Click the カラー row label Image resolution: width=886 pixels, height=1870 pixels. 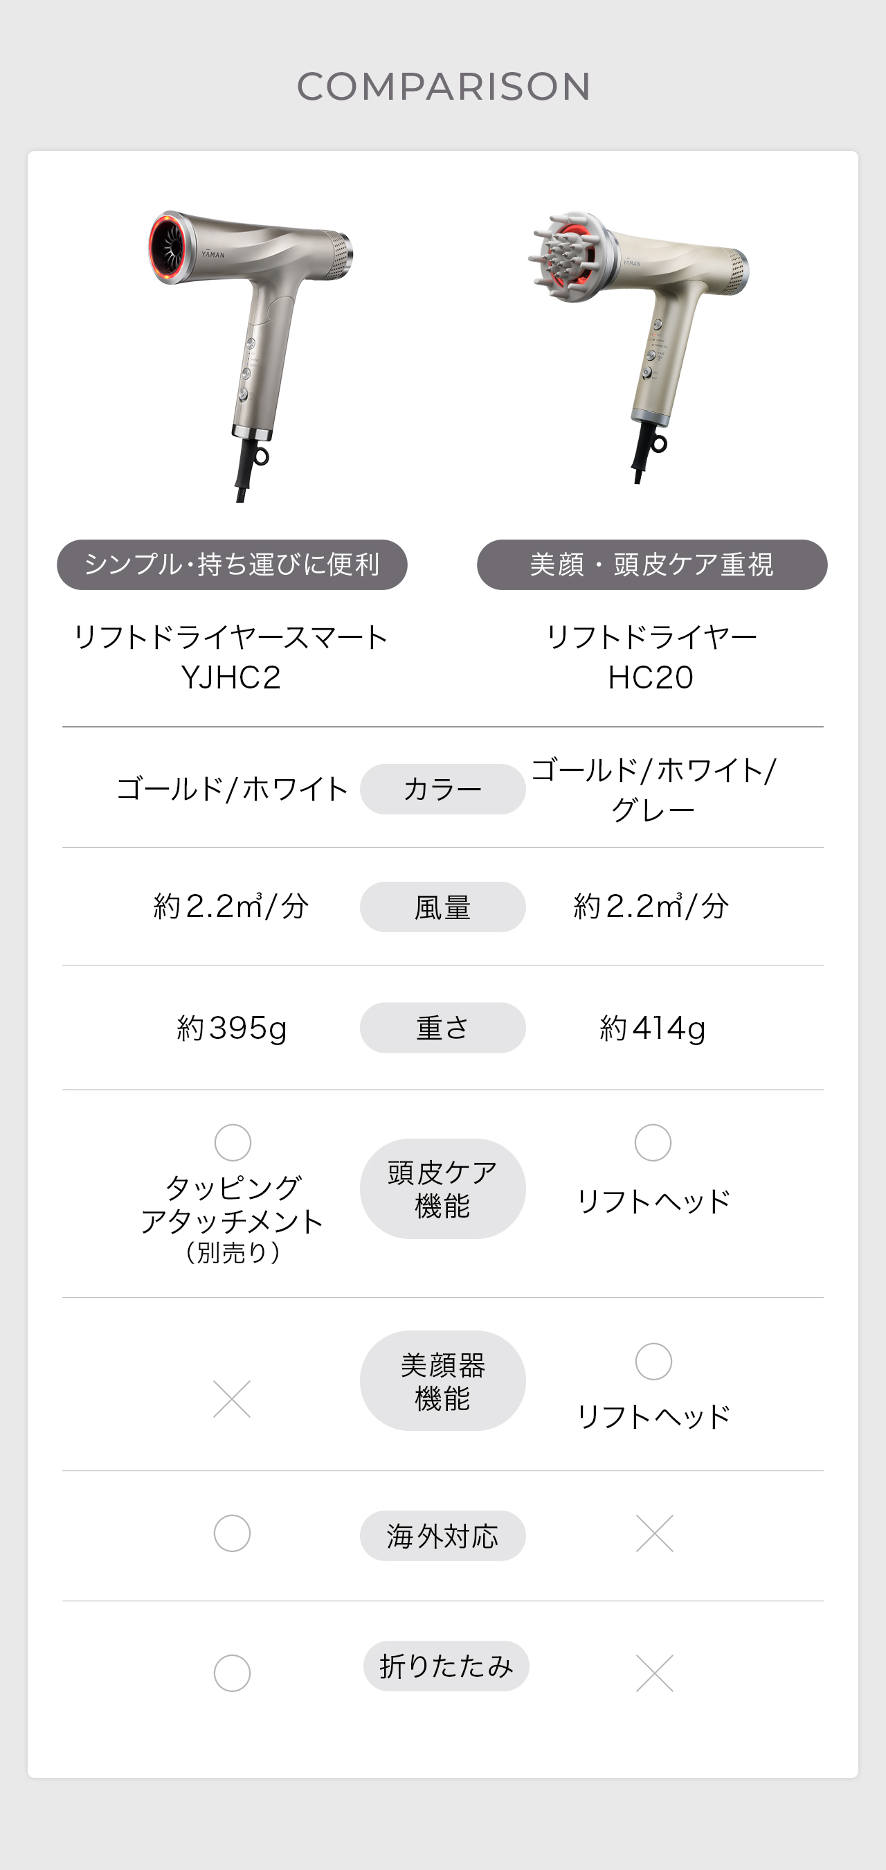pyautogui.click(x=442, y=789)
